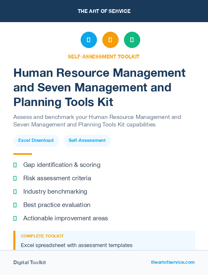Click the Assess and benchmark subtitle text
This screenshot has width=208, height=275.
[97, 121]
